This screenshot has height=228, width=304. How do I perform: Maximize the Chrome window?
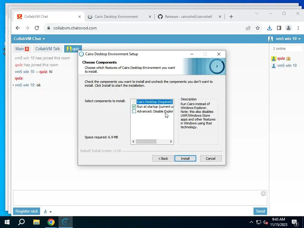(284, 13)
